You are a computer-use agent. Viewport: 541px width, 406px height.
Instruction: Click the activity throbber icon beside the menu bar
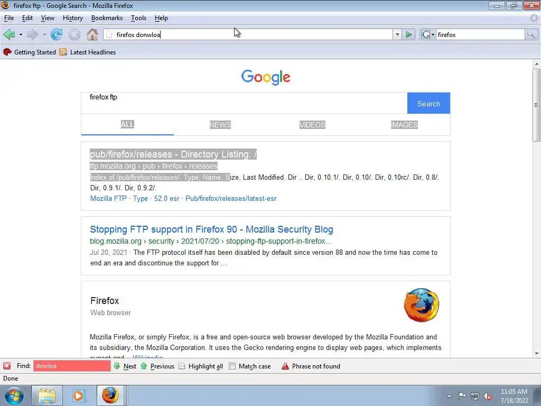534,18
